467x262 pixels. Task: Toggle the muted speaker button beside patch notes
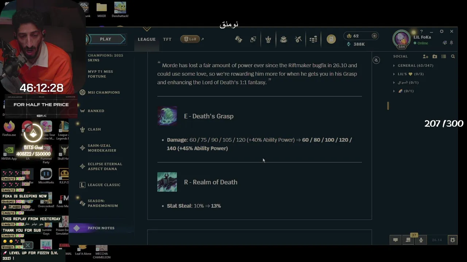click(376, 60)
